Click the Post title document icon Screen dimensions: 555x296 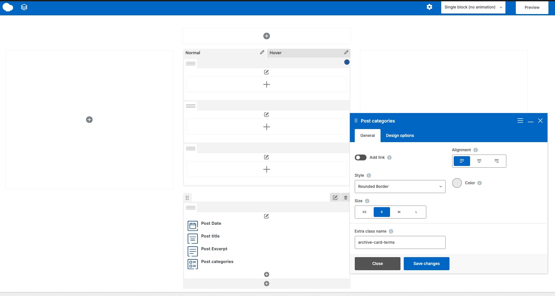click(x=193, y=238)
